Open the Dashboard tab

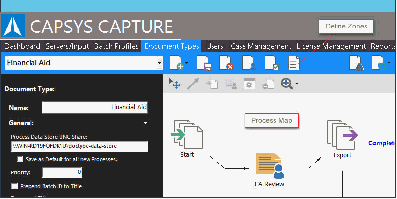tap(22, 46)
